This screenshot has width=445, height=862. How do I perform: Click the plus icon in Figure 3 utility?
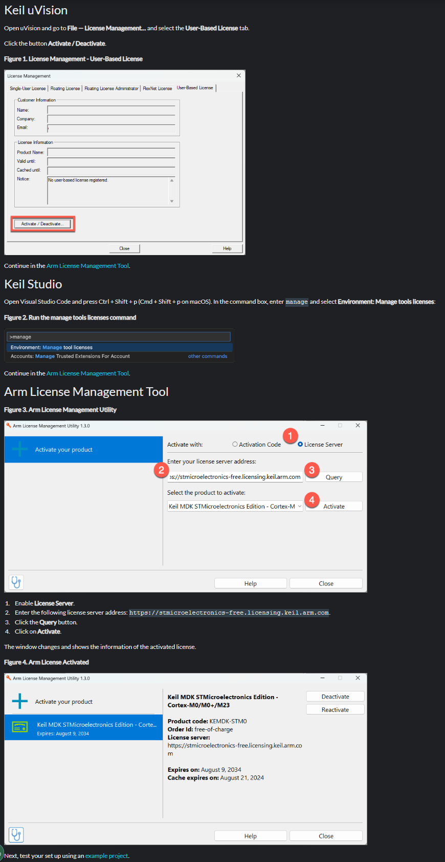click(x=20, y=449)
